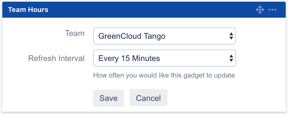Image resolution: width=288 pixels, height=114 pixels.
Task: Click the Team Hours gadget title
Action: coord(28,10)
